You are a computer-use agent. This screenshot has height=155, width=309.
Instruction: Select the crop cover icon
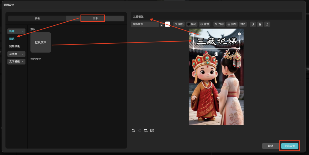146,130
